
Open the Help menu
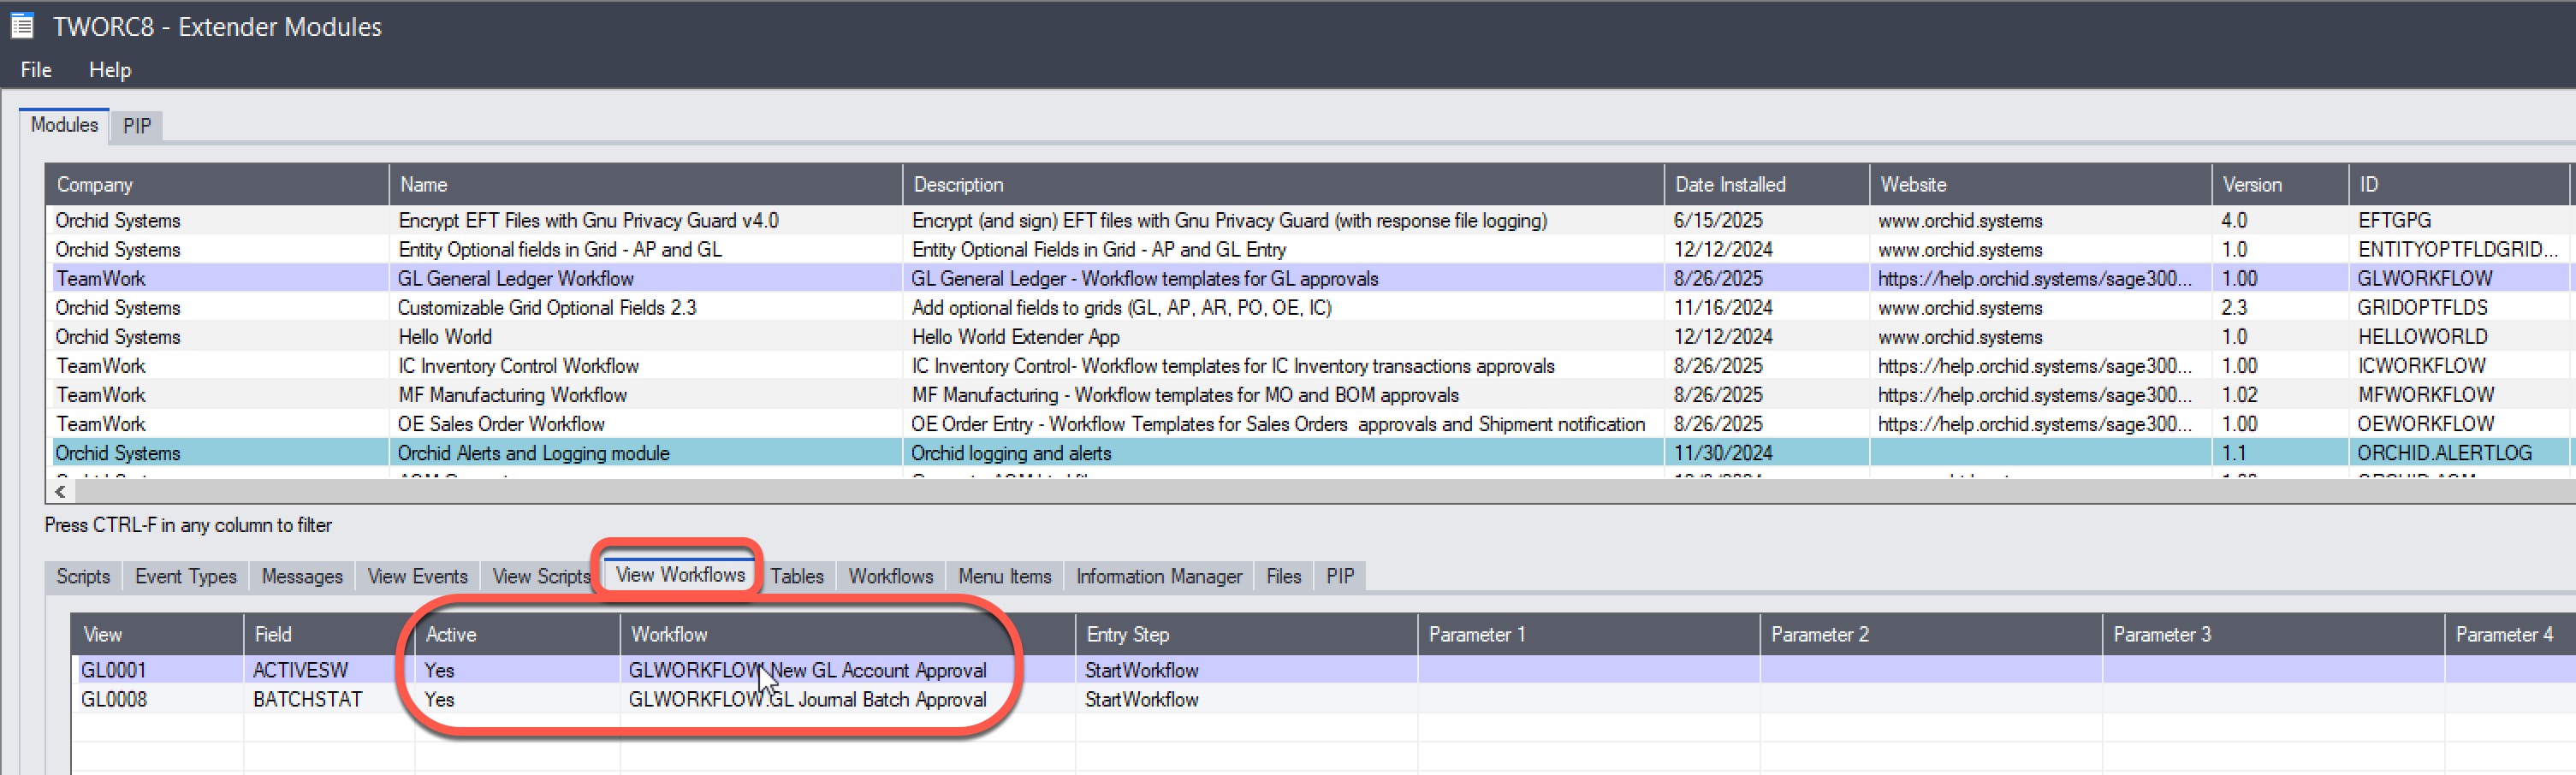point(110,70)
